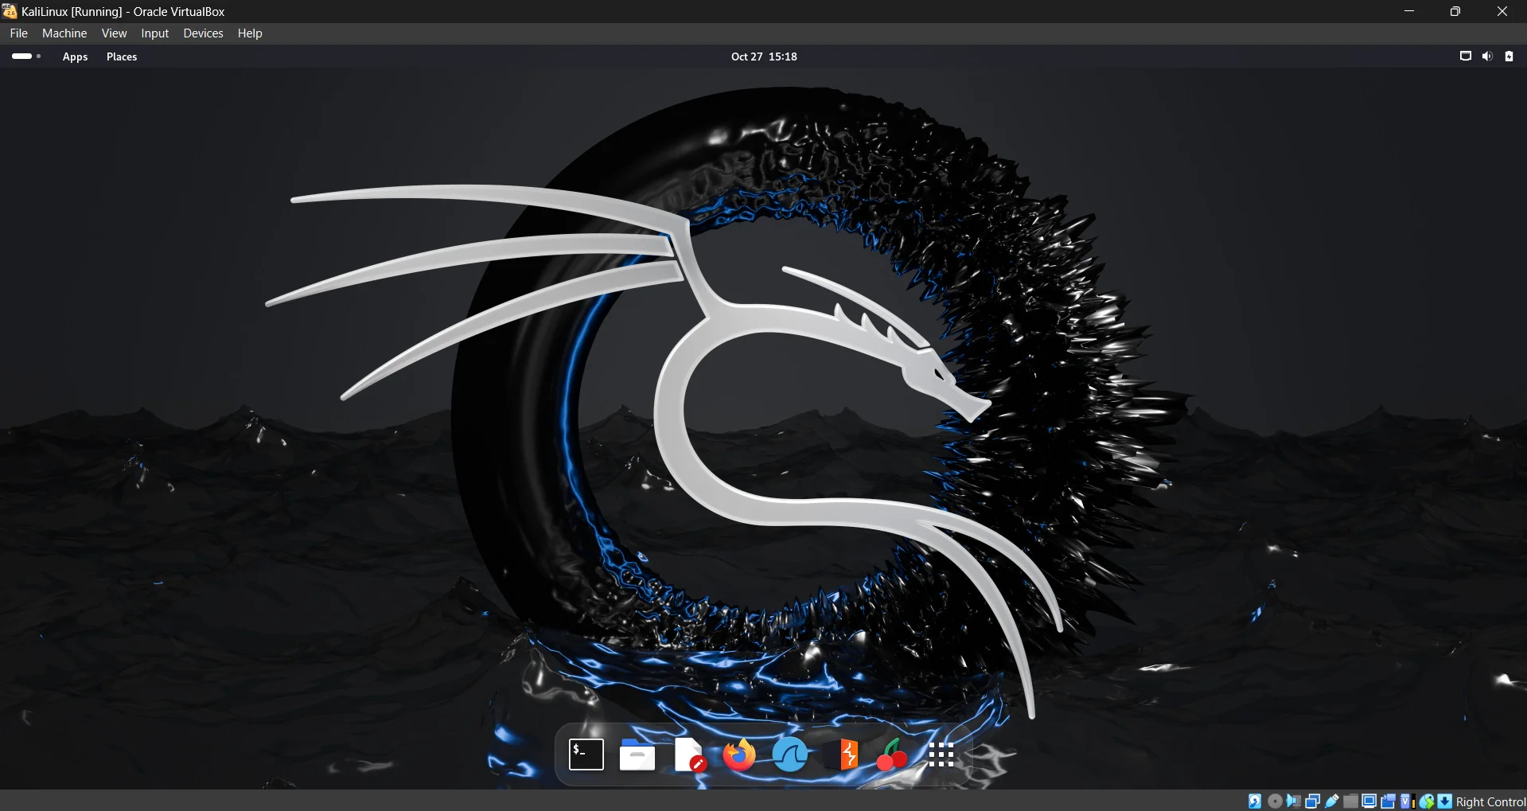Click the keyboard capture arrow icon
Image resolution: width=1527 pixels, height=811 pixels.
tap(1445, 801)
